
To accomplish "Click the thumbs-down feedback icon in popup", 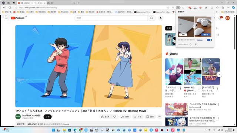I will pyautogui.click(x=196, y=44).
